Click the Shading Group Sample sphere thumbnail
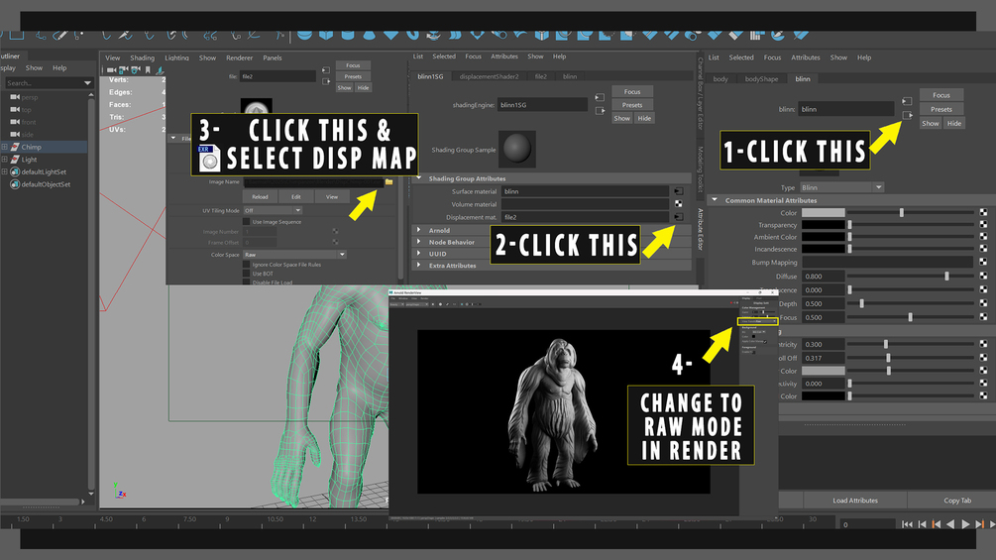 tap(517, 149)
